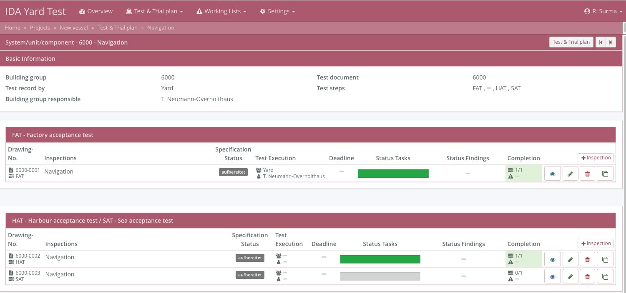Click the Test & Trial plan button in header
Screen dimensions: 626x293
[x=571, y=42]
